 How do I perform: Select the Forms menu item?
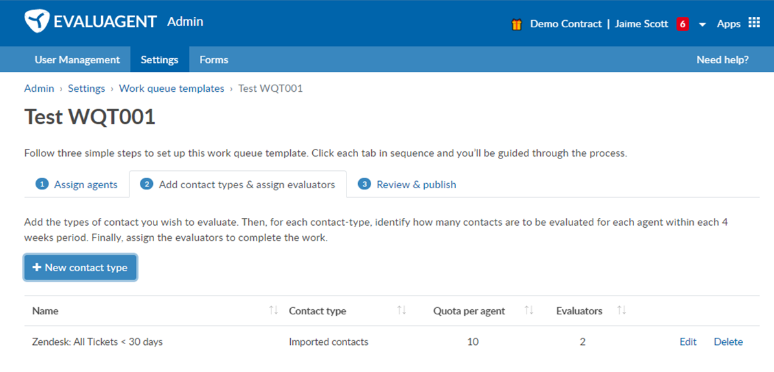pos(214,60)
